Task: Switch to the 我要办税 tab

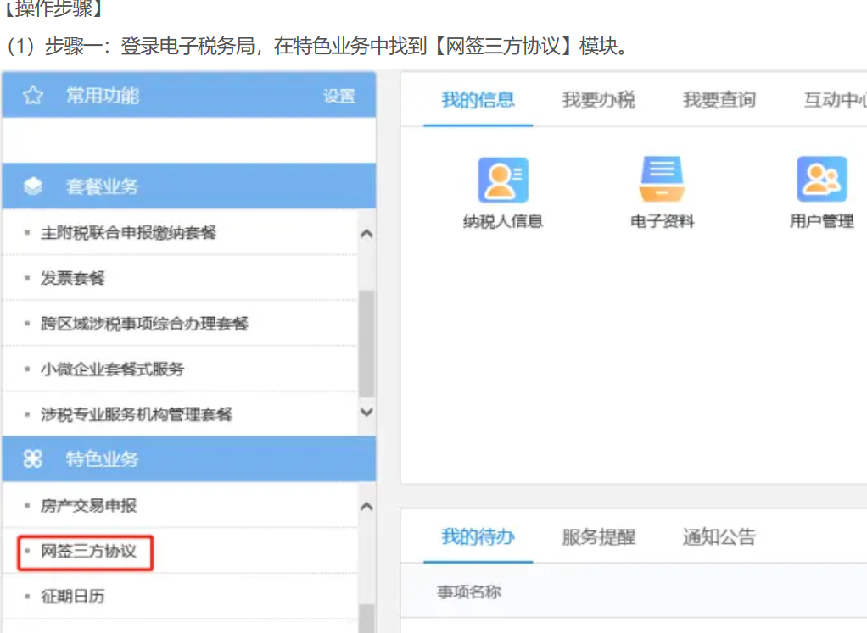Action: 598,100
